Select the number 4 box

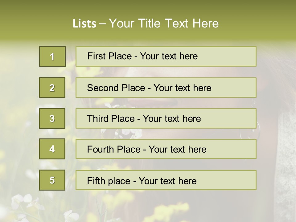click(52, 149)
